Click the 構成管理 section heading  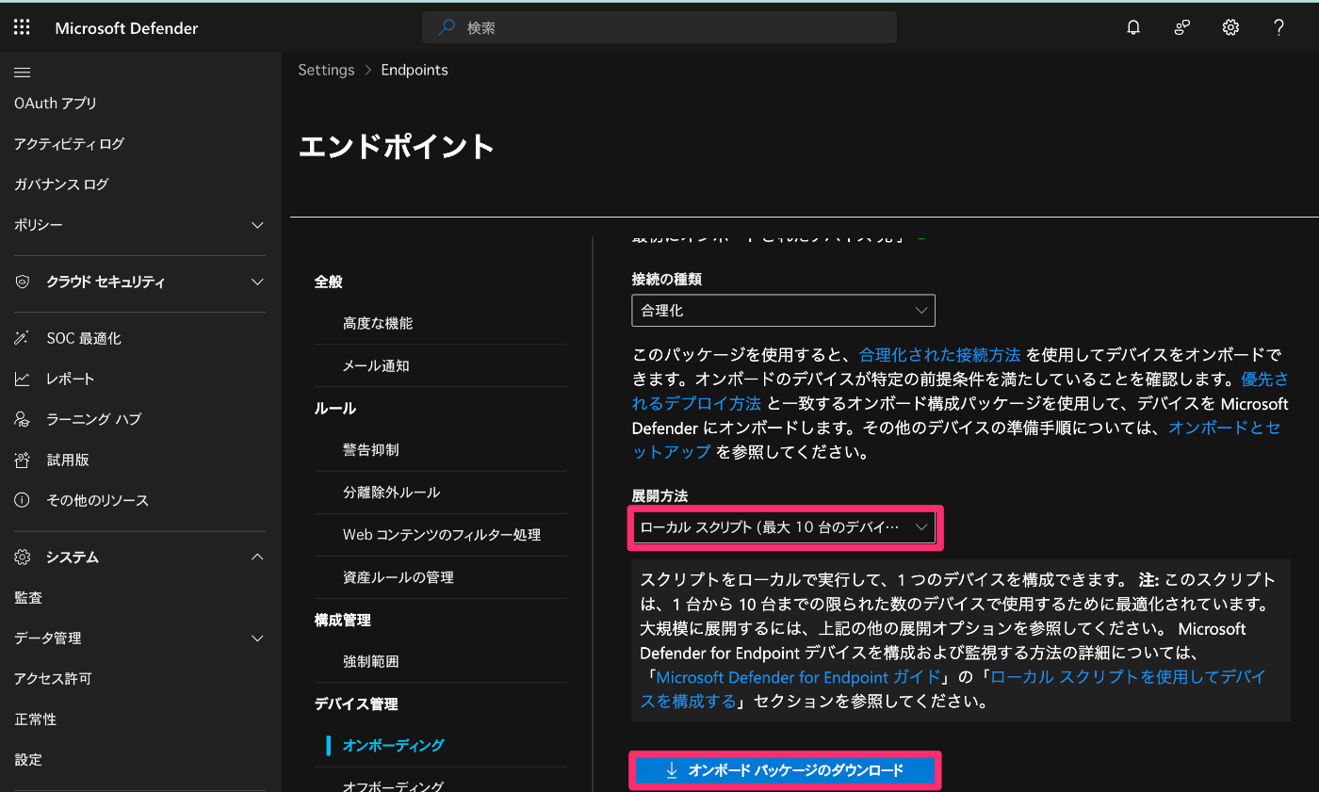click(343, 620)
